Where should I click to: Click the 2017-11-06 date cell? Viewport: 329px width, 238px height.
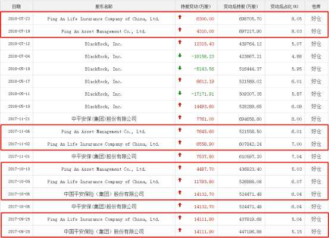coord(19,131)
